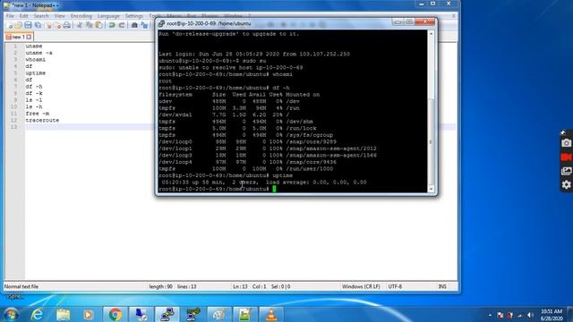This screenshot has width=573, height=322.
Task: Click the 'uptime' line in Notepad++ editor
Action: pos(36,73)
